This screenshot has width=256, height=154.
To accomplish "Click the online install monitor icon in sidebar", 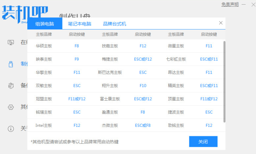I will click(x=11, y=42).
